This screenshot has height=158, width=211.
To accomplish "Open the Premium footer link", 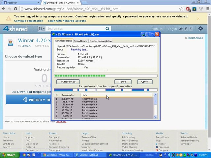I will 8,141.
